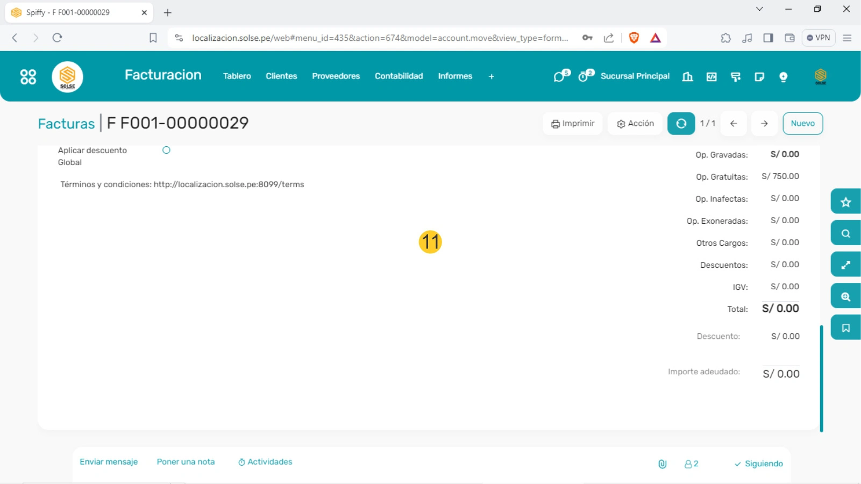
Task: Click the paperclip attachment icon
Action: click(663, 464)
